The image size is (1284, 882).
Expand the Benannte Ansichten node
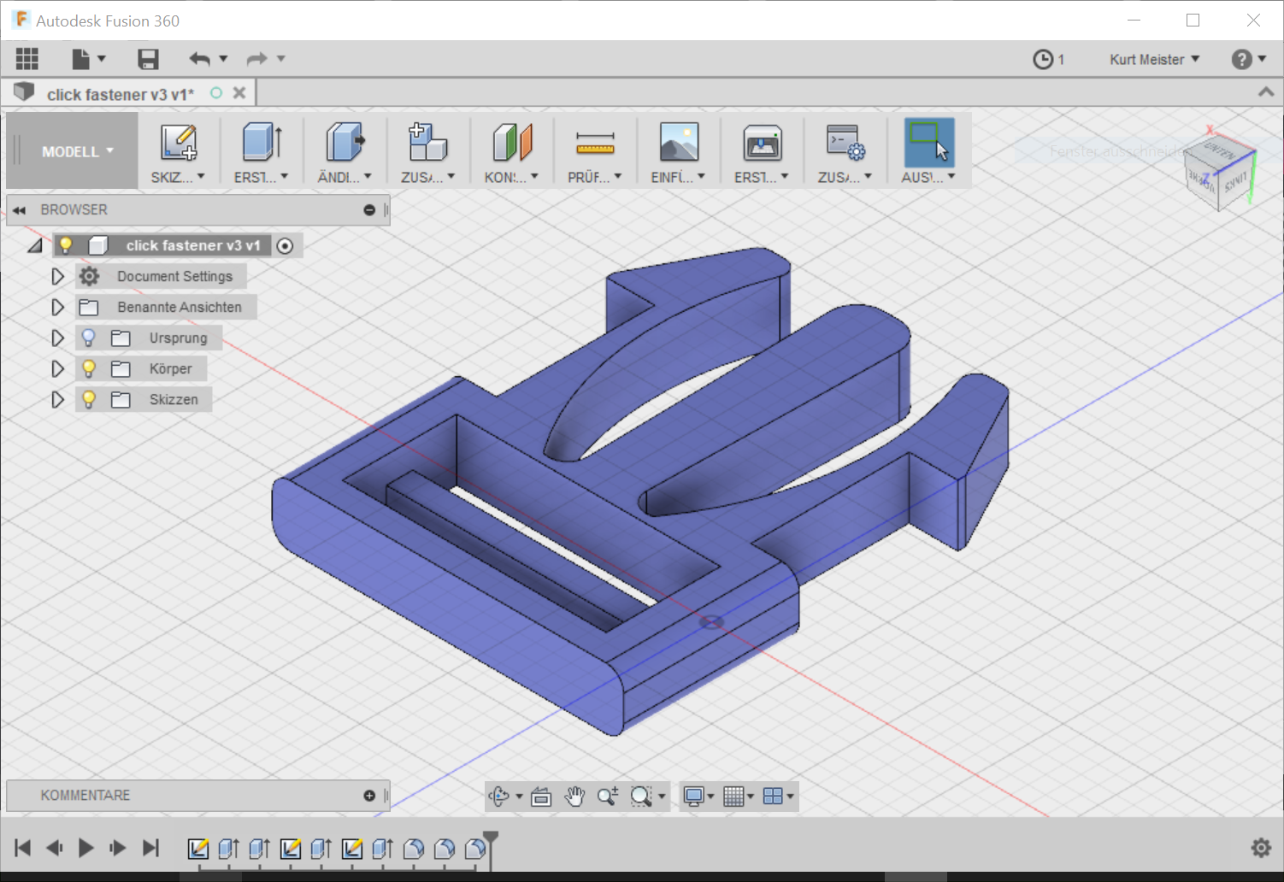(57, 308)
